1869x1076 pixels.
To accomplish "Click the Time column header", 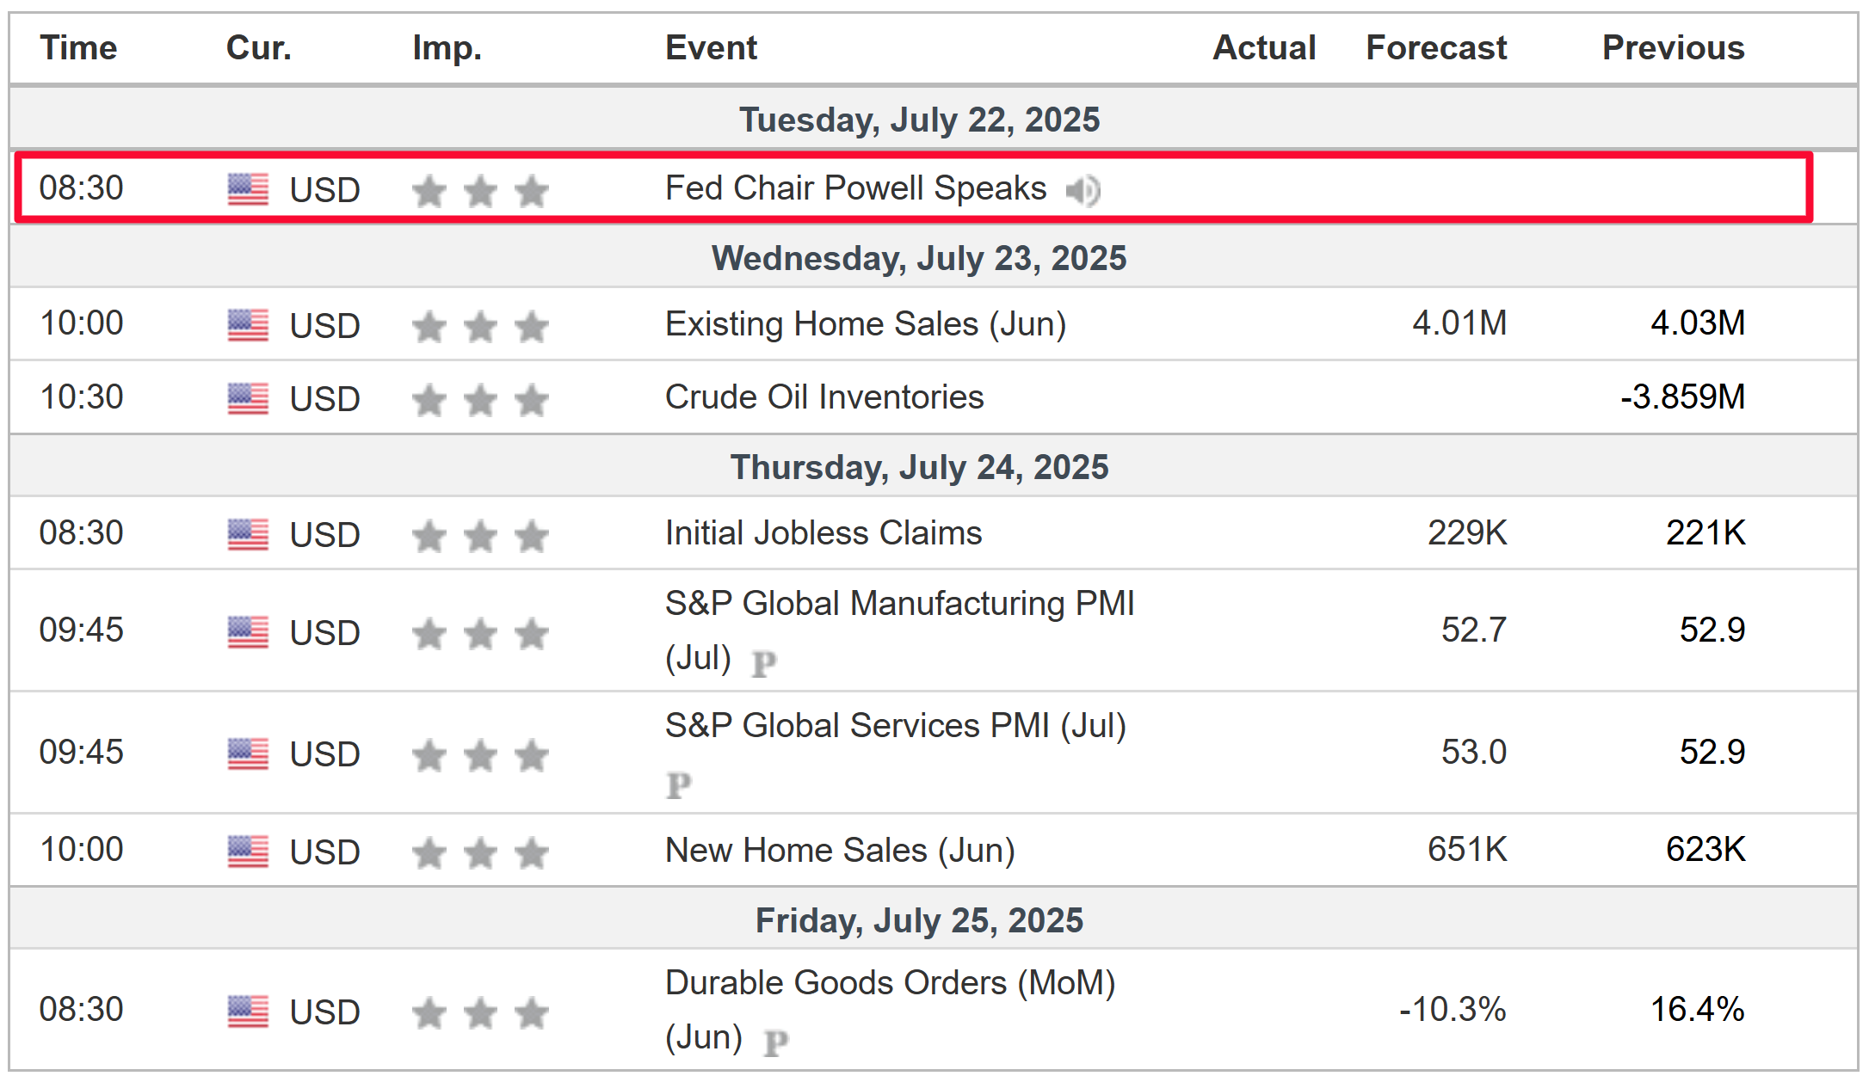I will point(78,47).
